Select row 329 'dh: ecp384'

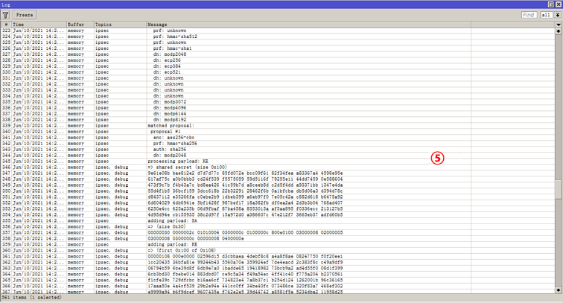click(x=278, y=66)
